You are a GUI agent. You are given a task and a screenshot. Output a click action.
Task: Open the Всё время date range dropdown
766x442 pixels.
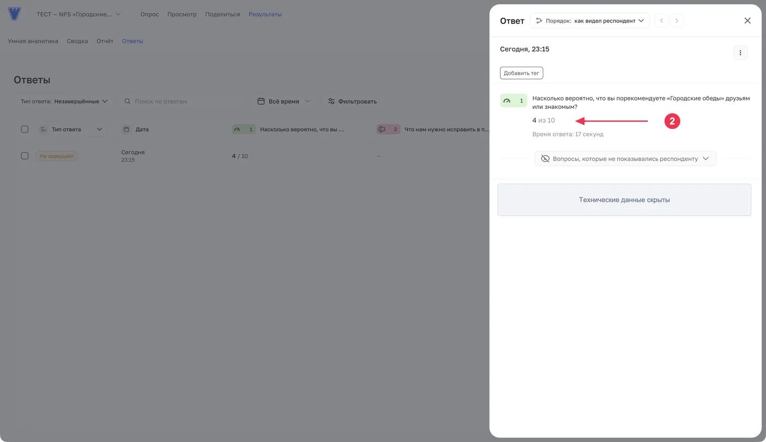pyautogui.click(x=283, y=101)
